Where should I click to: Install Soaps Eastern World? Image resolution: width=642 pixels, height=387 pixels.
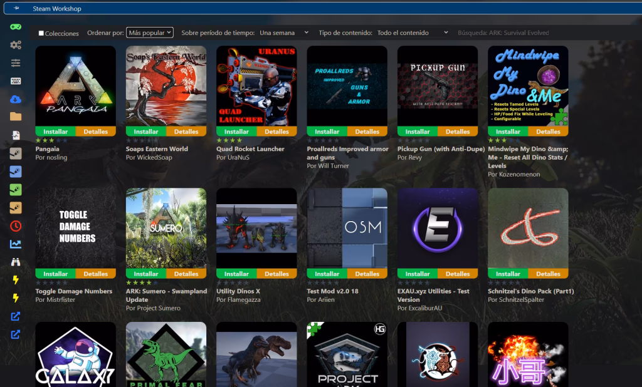145,132
